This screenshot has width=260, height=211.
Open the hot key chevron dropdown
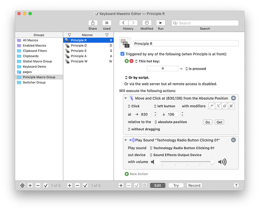[181, 69]
